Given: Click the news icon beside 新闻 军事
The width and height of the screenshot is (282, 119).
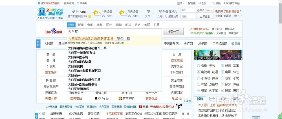Looking at the screenshot, I should pyautogui.click(x=222, y=66).
